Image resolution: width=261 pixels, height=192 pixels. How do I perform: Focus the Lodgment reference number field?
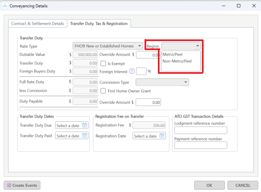pos(201,130)
